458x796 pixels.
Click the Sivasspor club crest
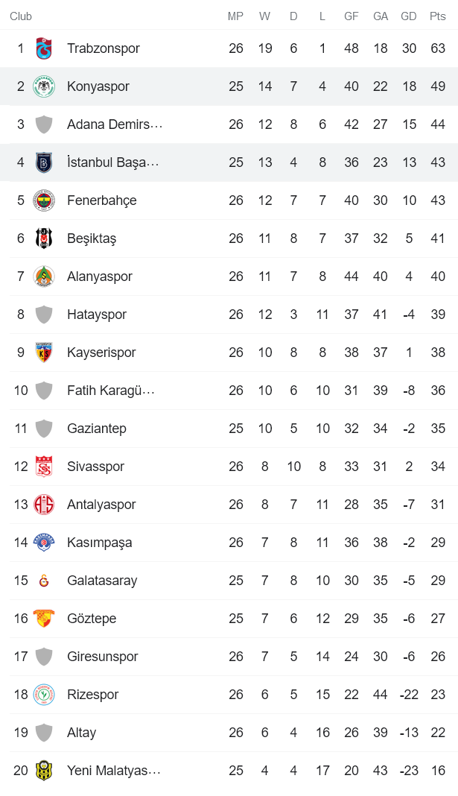45,466
